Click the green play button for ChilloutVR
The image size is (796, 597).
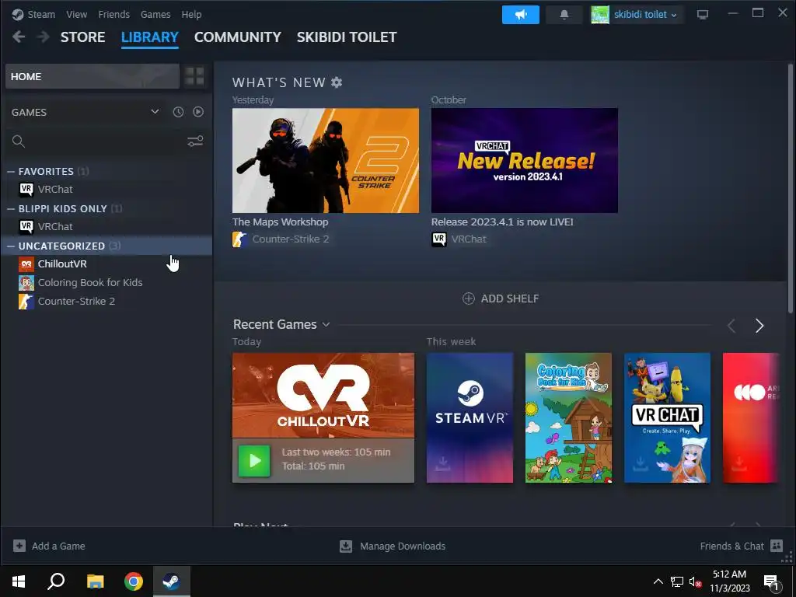pos(254,460)
